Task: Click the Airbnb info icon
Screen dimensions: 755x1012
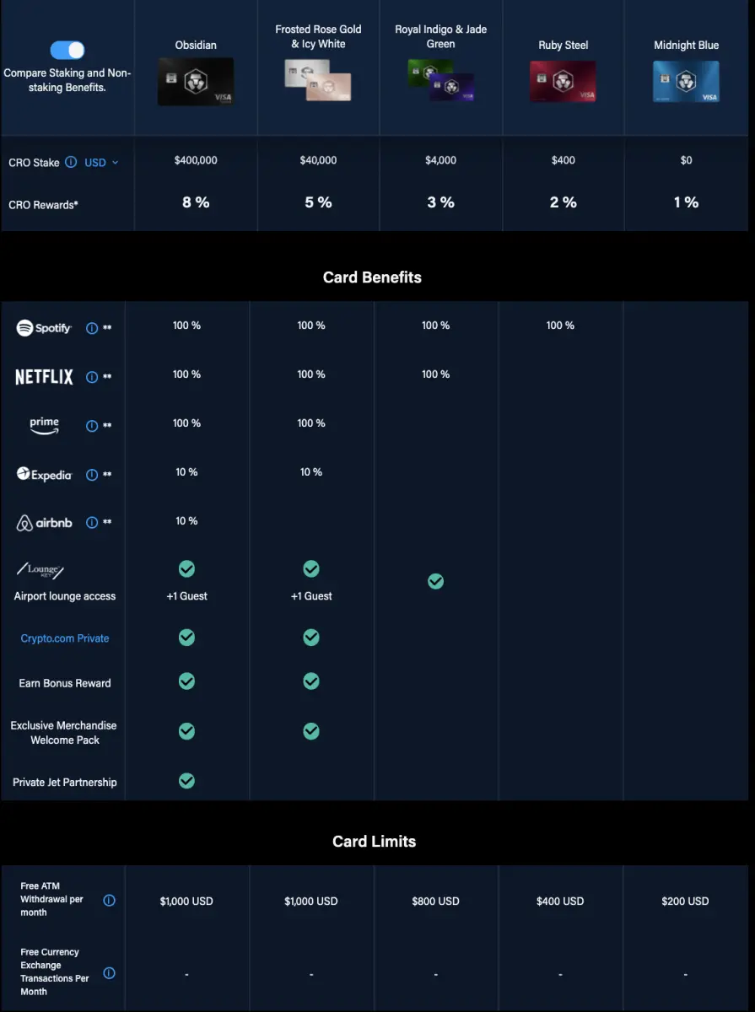Action: [x=92, y=523]
